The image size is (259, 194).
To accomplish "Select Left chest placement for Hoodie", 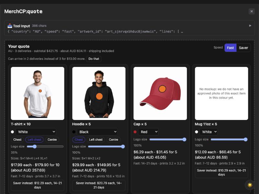I will pos(96,140).
